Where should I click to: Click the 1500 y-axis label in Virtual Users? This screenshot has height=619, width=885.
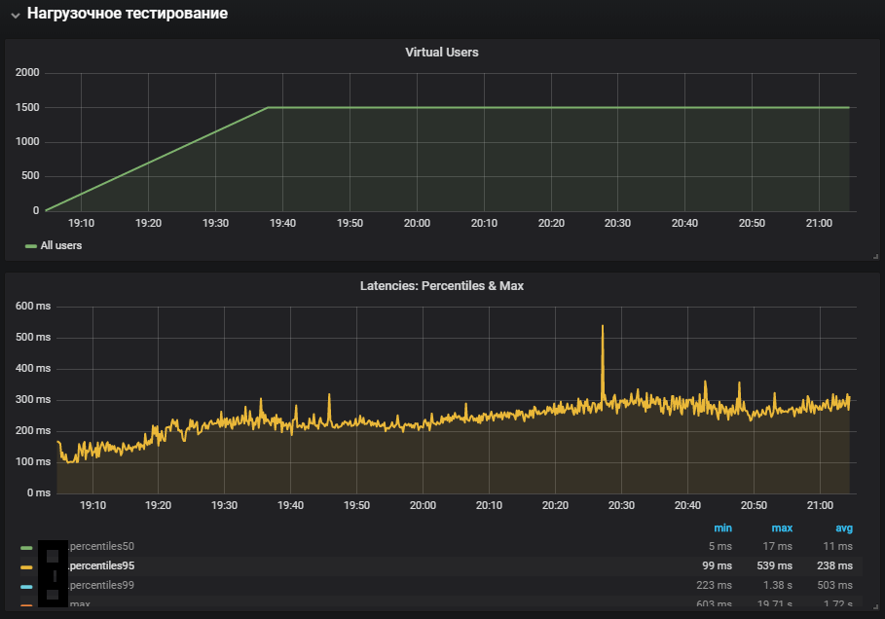27,107
